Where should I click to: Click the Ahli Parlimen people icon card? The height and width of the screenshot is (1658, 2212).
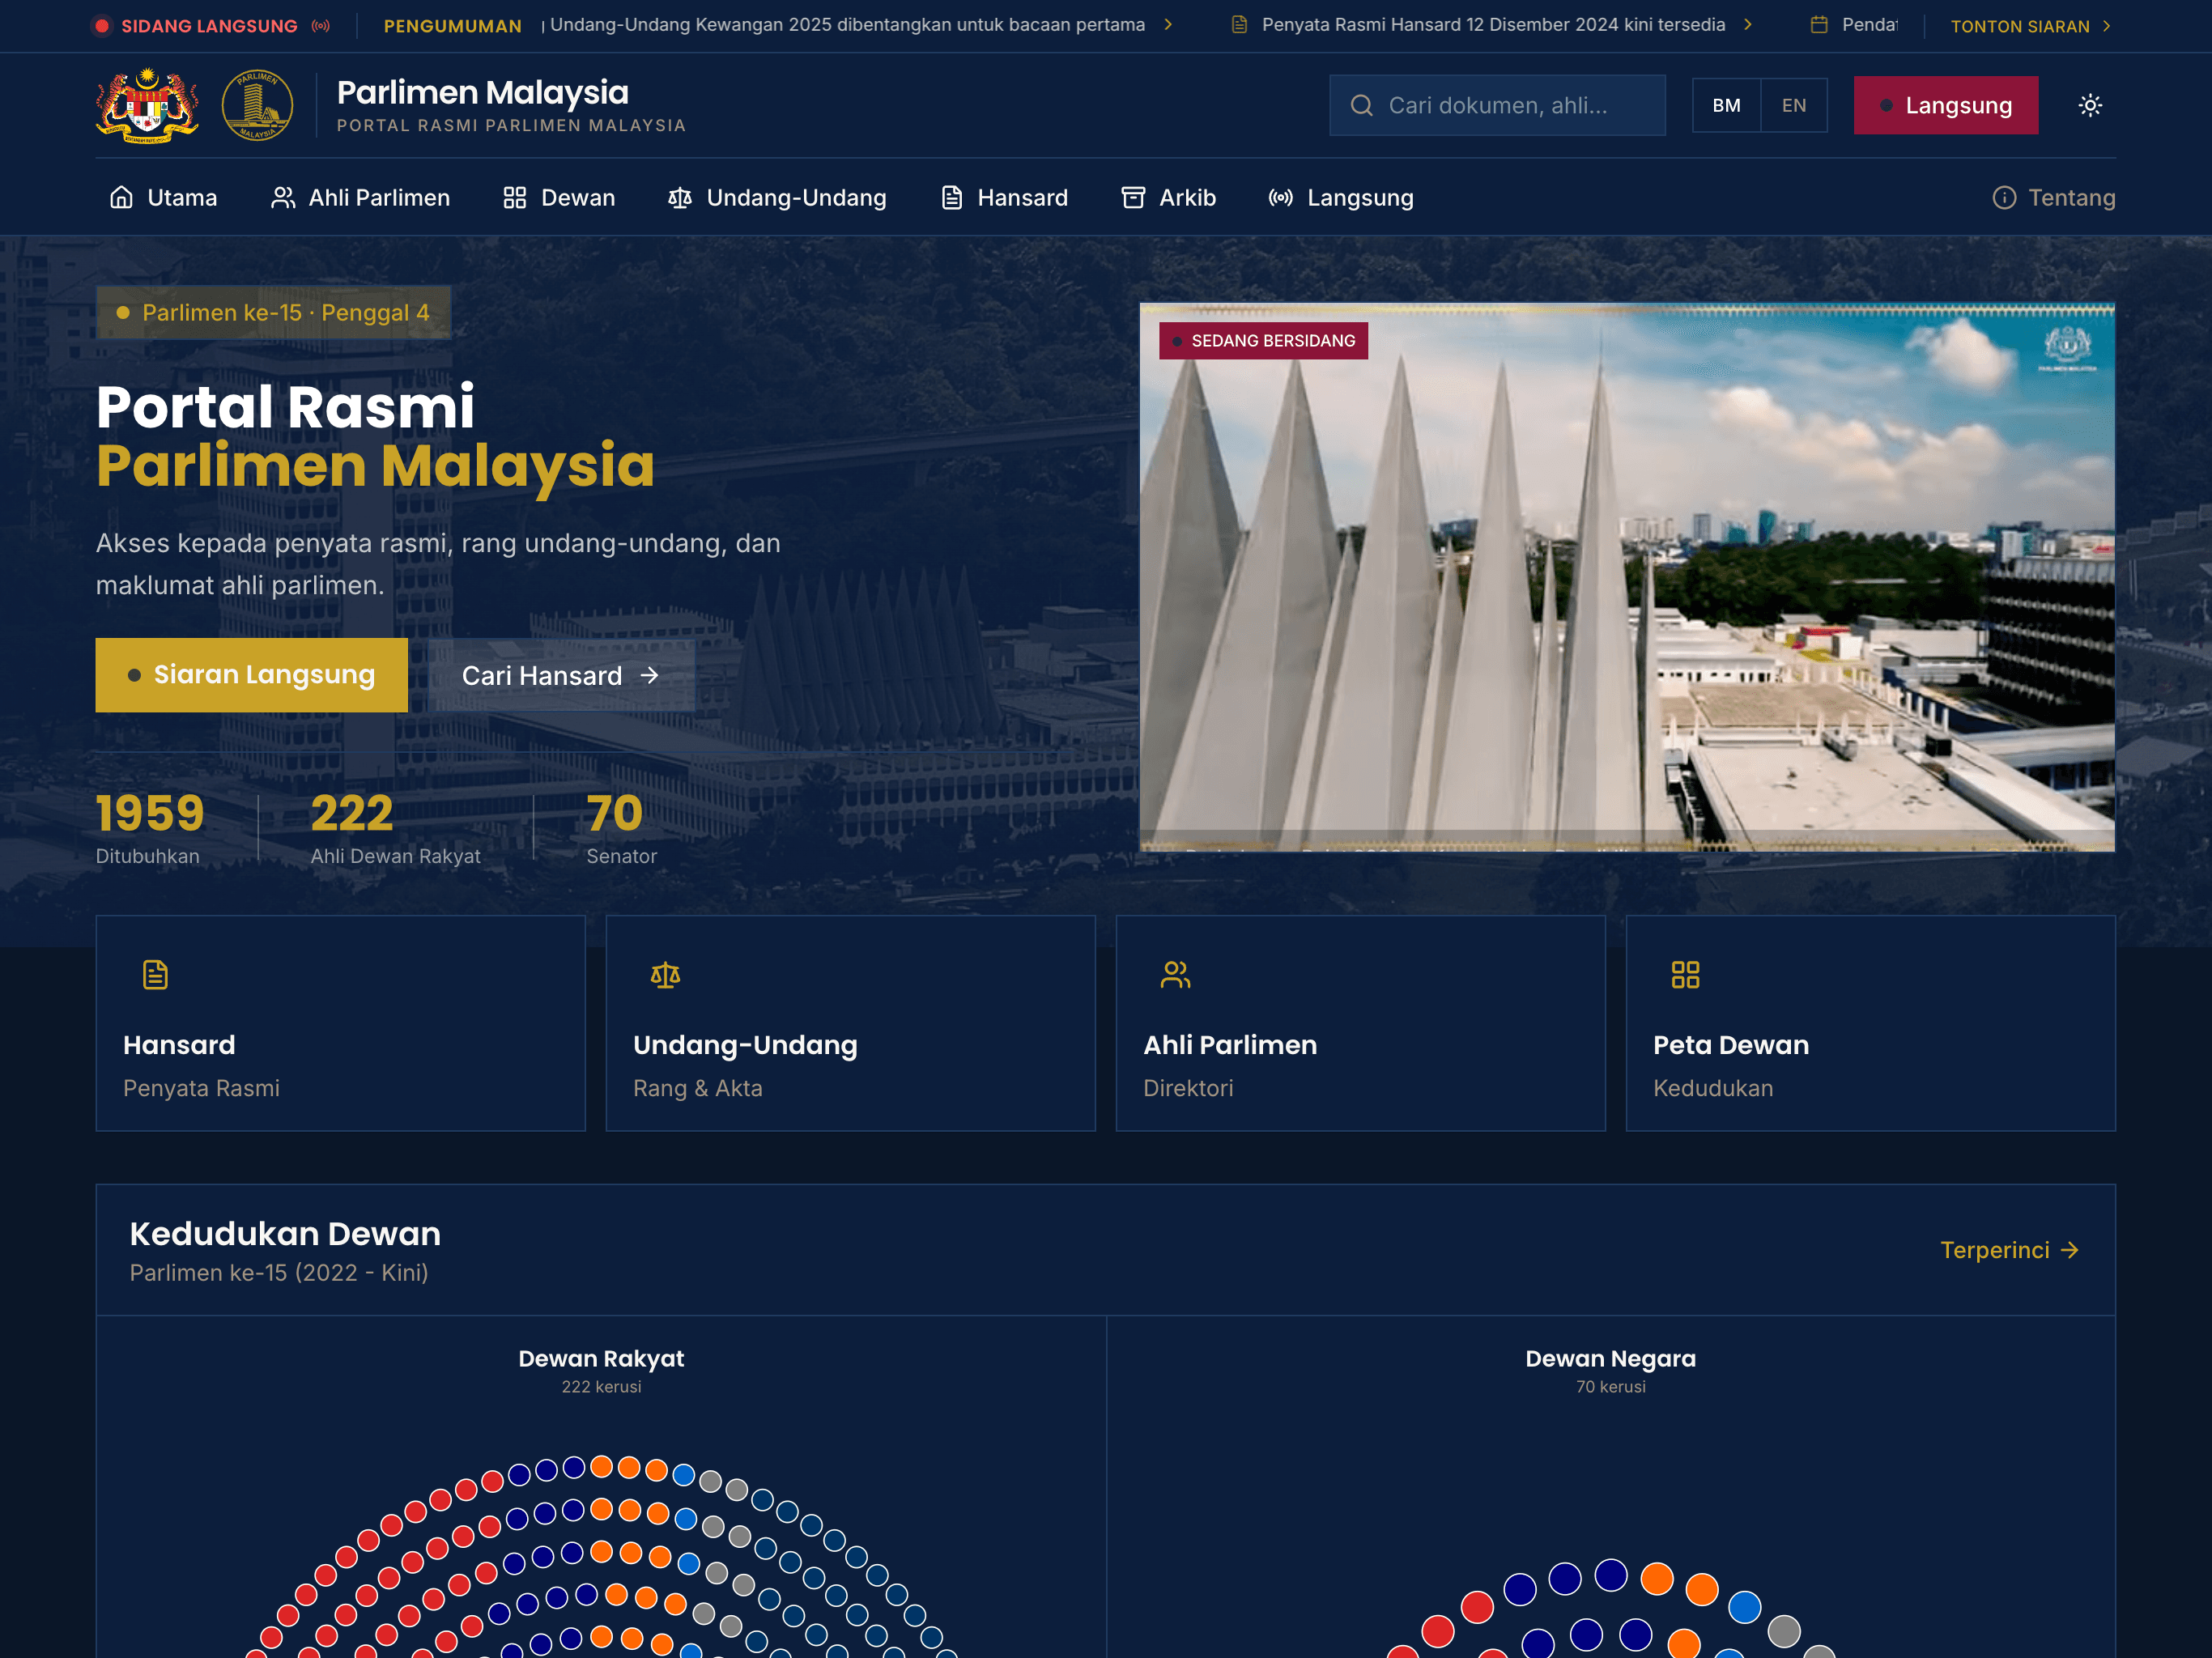[x=1175, y=974]
